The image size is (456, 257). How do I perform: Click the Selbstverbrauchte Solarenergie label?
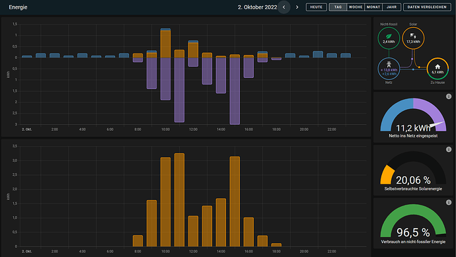(x=413, y=189)
